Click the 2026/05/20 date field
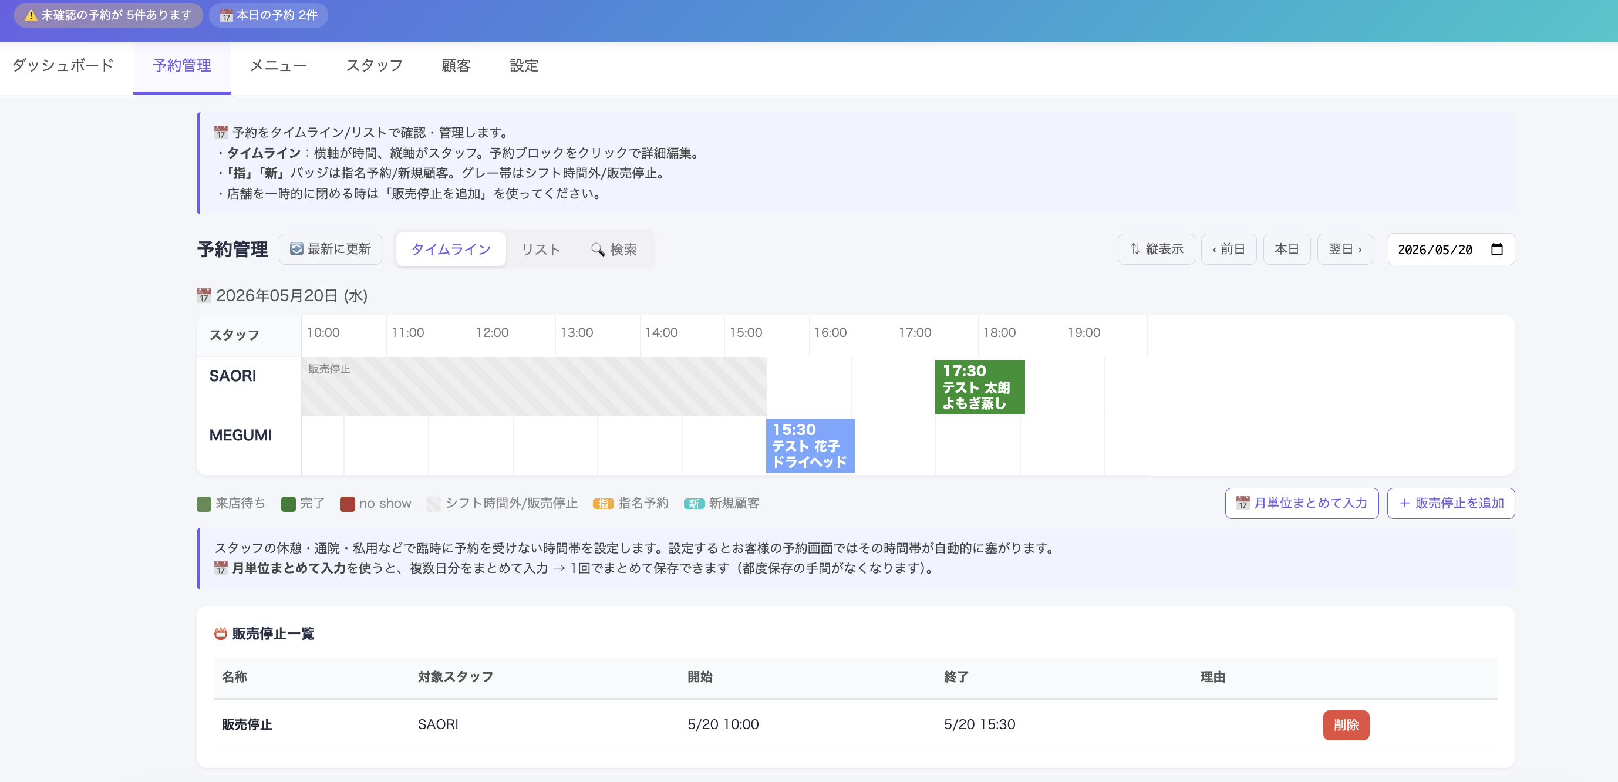Image resolution: width=1618 pixels, height=782 pixels. coord(1451,250)
